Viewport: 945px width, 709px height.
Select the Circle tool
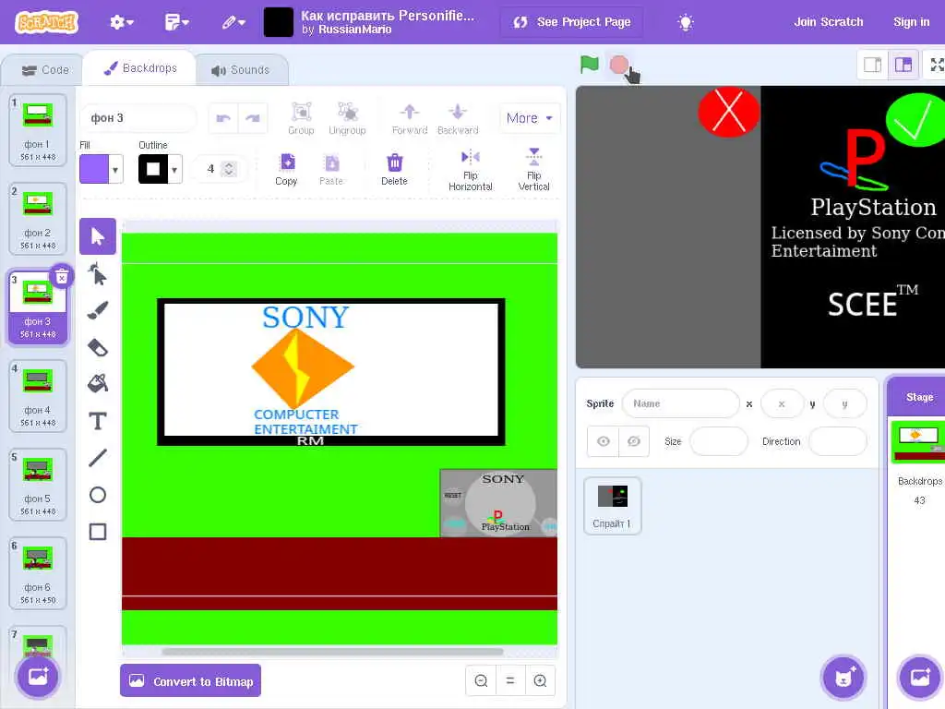pyautogui.click(x=98, y=495)
